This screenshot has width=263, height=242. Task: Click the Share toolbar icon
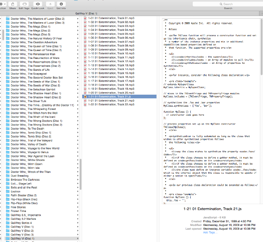pos(13,4)
